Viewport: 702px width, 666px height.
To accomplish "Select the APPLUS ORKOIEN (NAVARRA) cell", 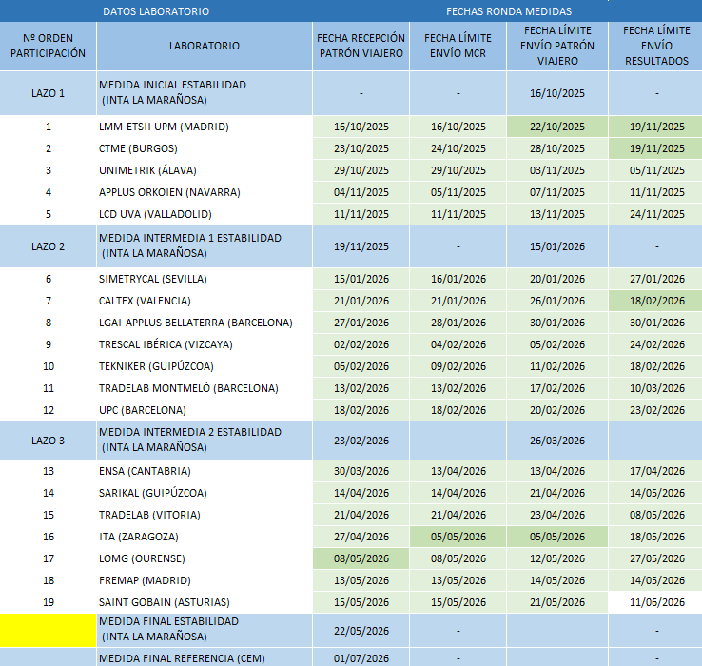I will click(205, 192).
